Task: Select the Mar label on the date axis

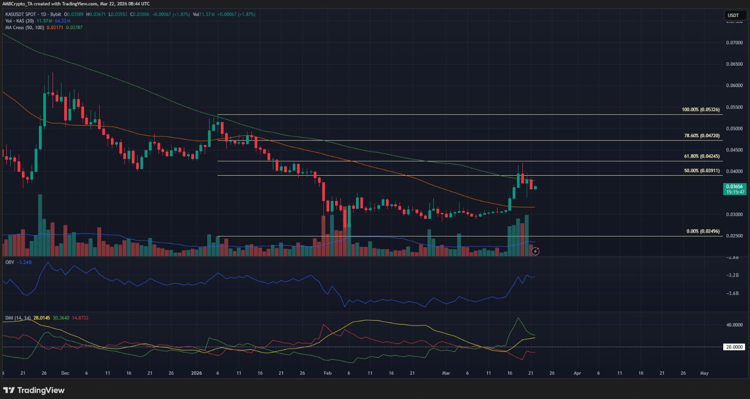Action: point(446,373)
